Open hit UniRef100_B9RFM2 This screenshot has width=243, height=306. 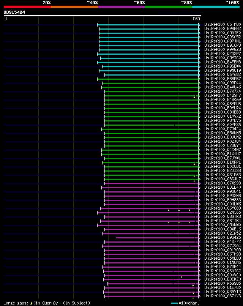[x=222, y=29]
